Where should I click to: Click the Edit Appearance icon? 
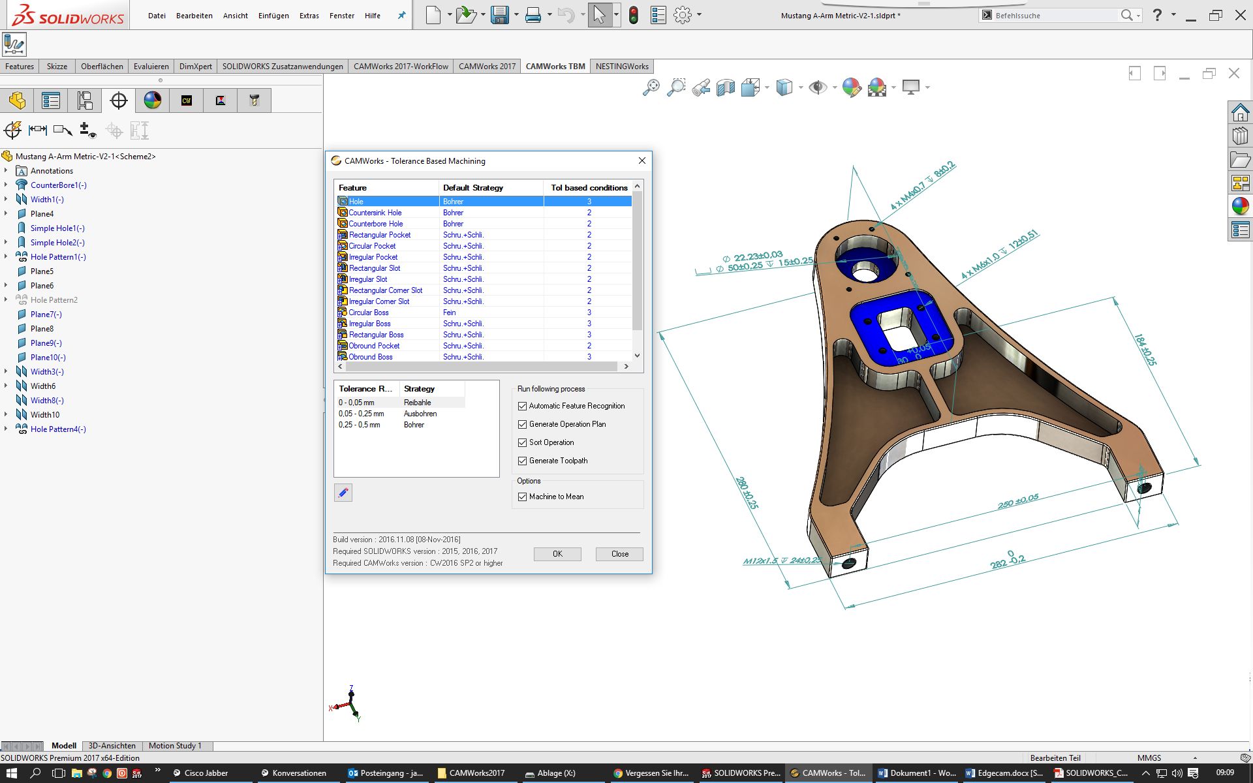click(852, 87)
